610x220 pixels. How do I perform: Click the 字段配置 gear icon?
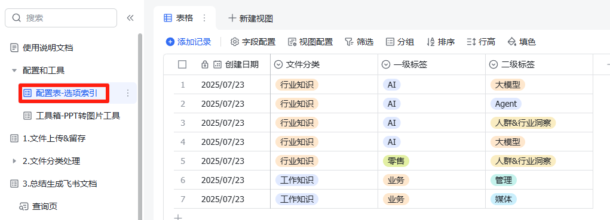[x=235, y=42]
